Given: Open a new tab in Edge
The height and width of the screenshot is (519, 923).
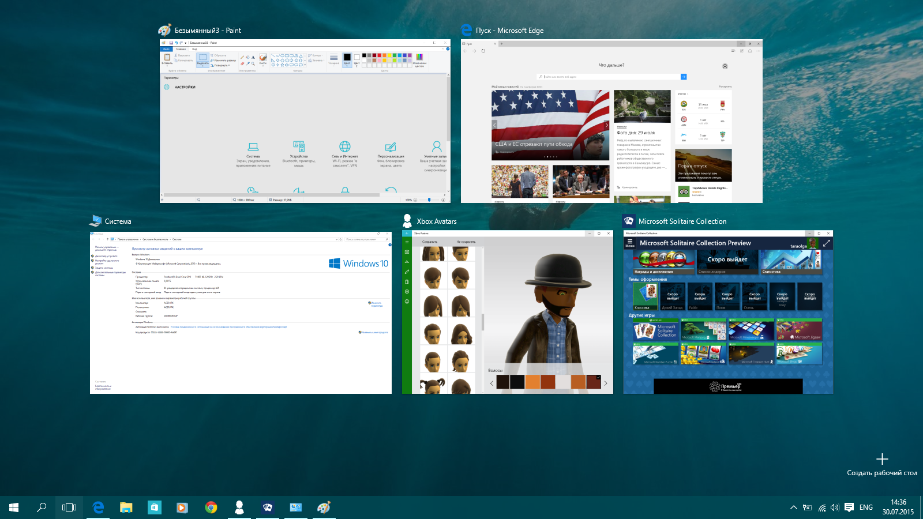Looking at the screenshot, I should coord(501,44).
